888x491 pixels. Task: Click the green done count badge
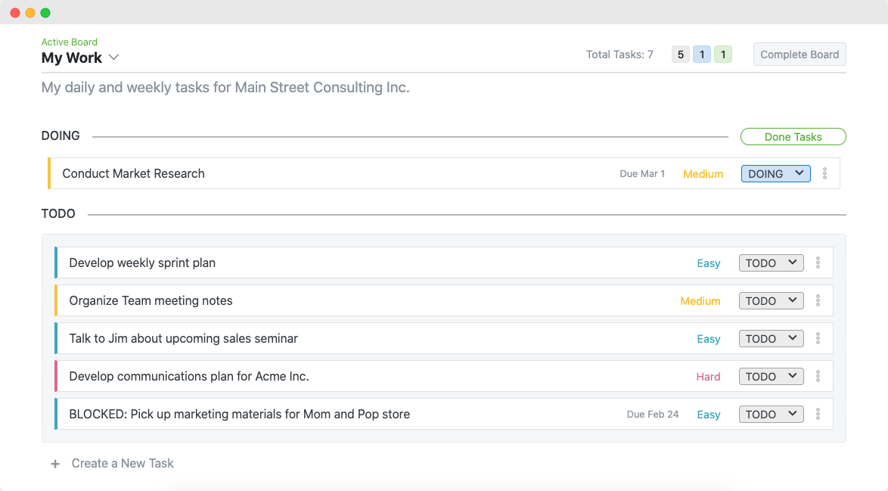coord(722,54)
